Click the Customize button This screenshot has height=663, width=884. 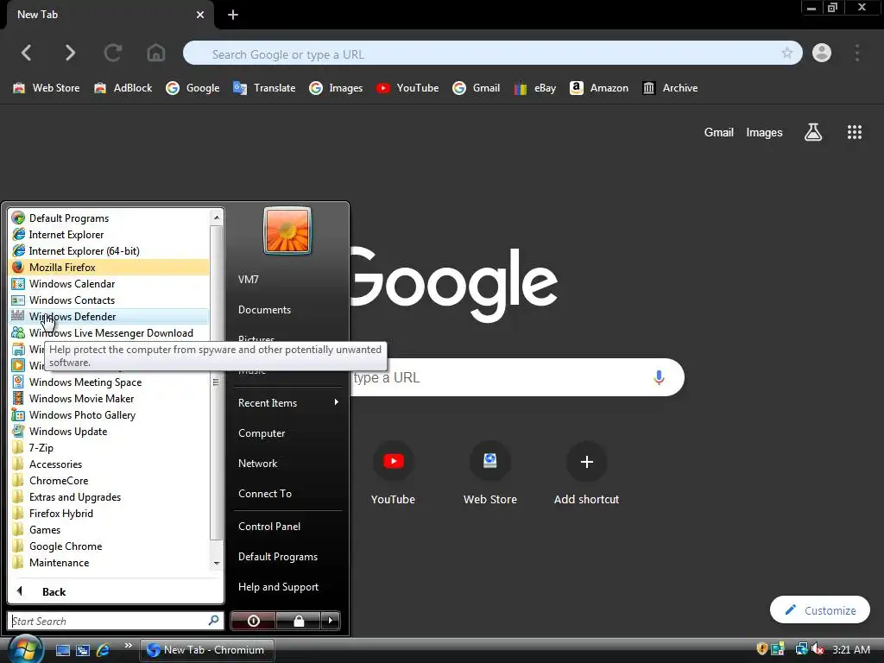click(x=820, y=610)
